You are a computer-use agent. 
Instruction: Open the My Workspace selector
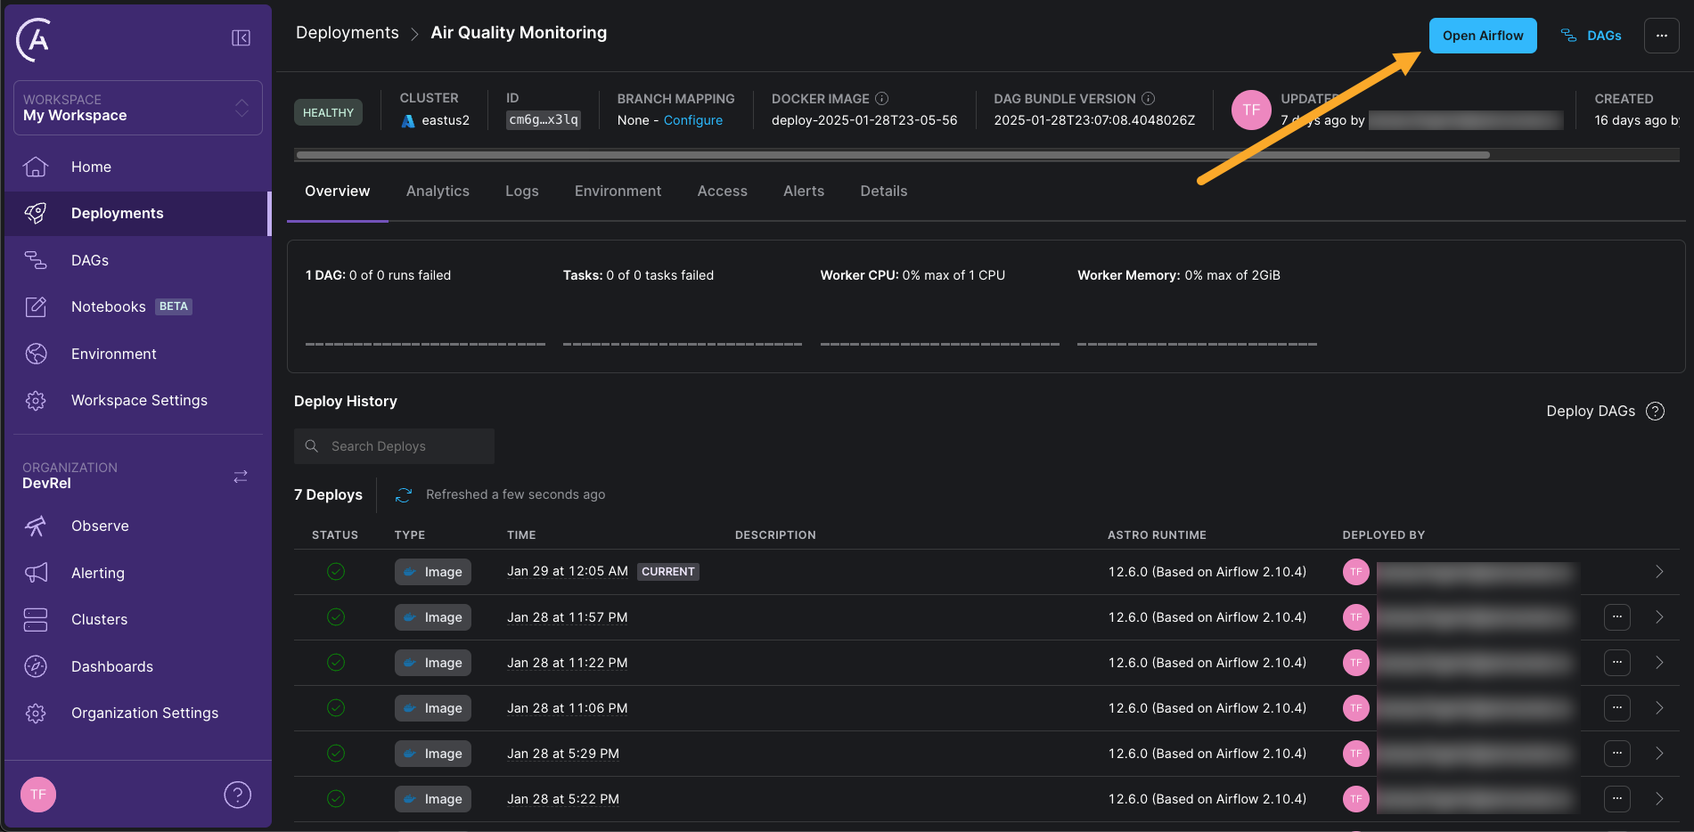click(x=136, y=108)
